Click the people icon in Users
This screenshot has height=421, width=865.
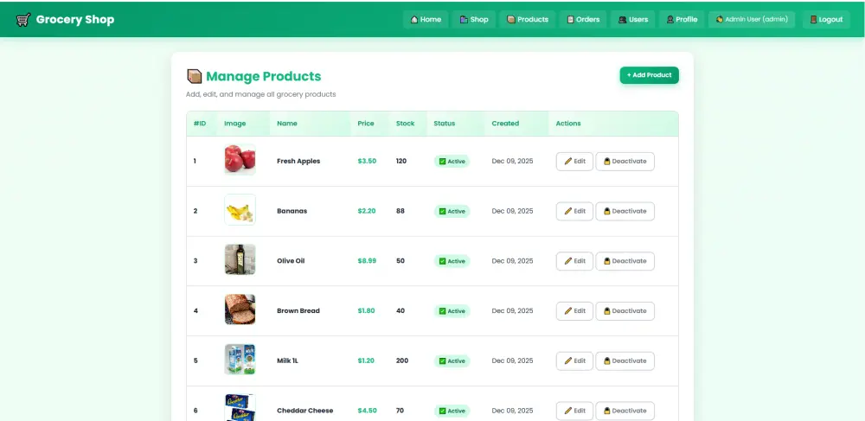[622, 19]
